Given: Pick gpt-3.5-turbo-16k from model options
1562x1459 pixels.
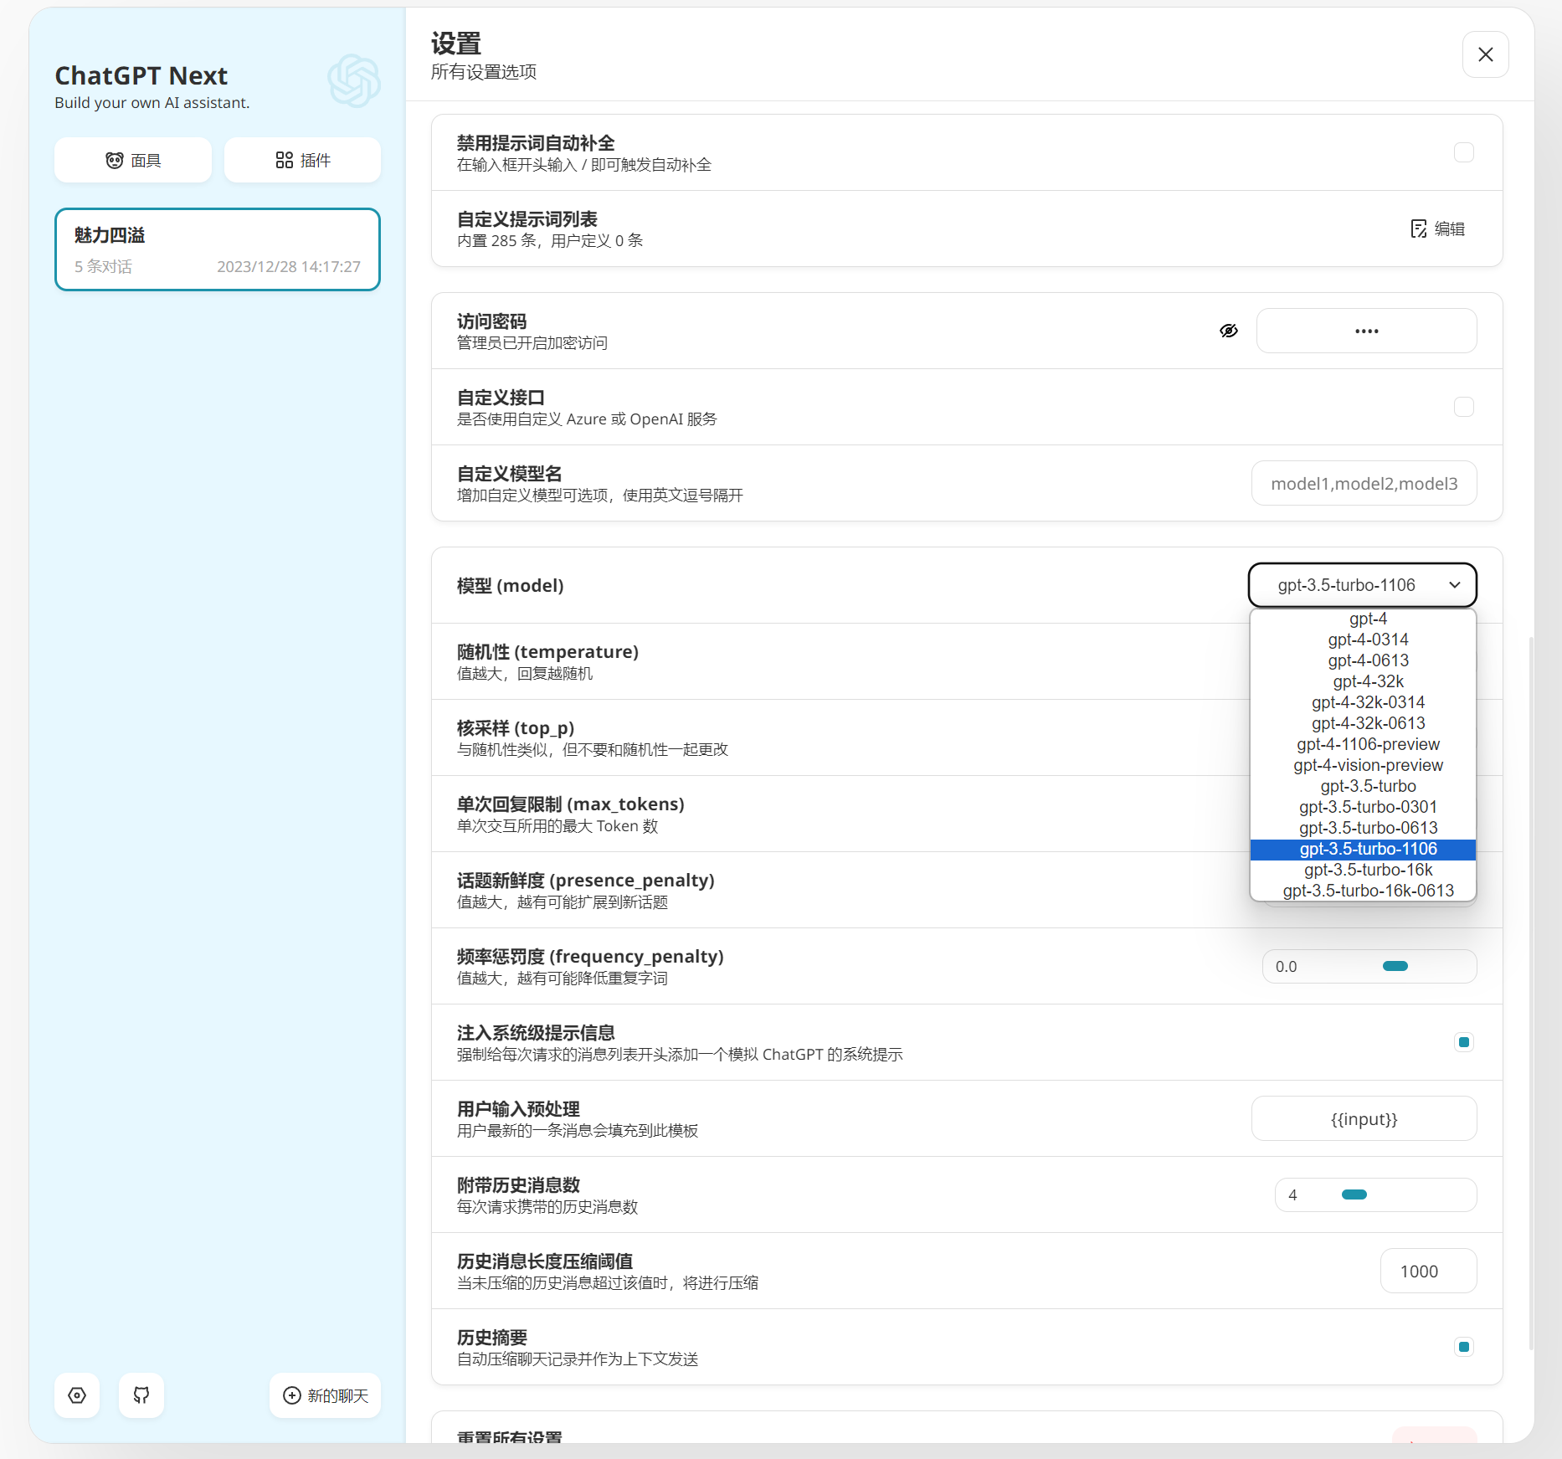Looking at the screenshot, I should (1368, 870).
